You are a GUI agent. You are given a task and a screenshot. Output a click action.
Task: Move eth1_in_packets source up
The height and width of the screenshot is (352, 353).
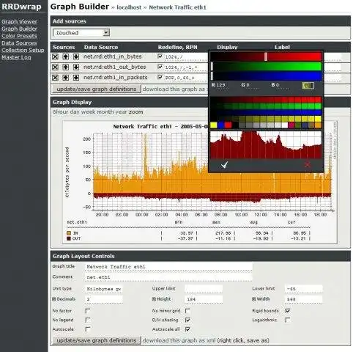click(65, 78)
